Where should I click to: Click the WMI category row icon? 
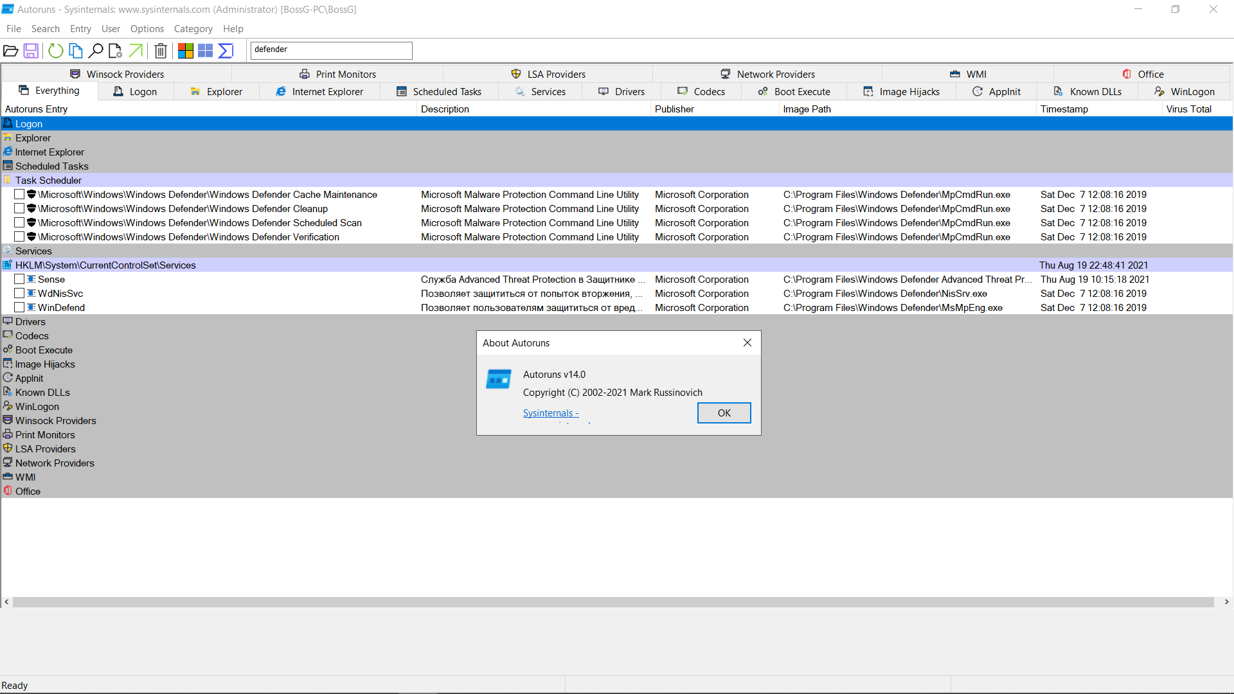[8, 477]
